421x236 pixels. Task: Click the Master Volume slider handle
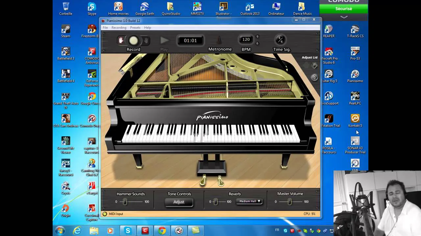click(x=290, y=202)
